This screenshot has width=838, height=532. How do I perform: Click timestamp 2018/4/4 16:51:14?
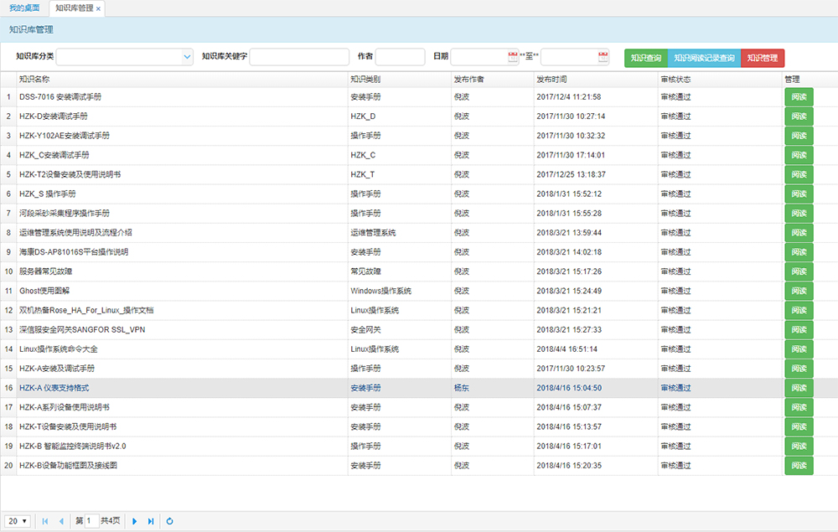pos(567,349)
